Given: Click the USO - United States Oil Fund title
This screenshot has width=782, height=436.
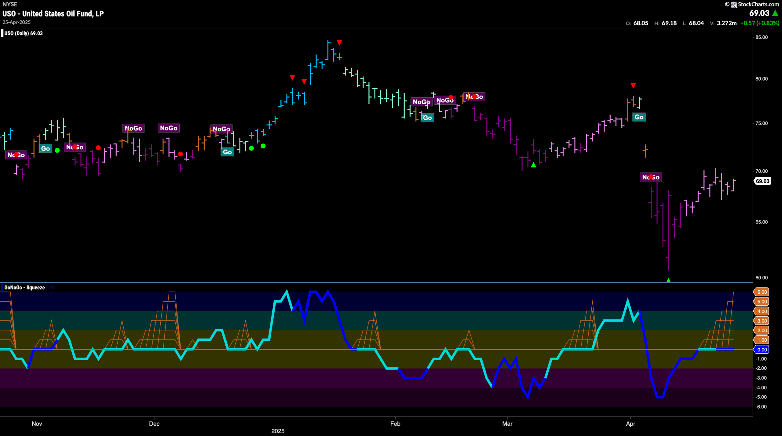Looking at the screenshot, I should pyautogui.click(x=53, y=13).
